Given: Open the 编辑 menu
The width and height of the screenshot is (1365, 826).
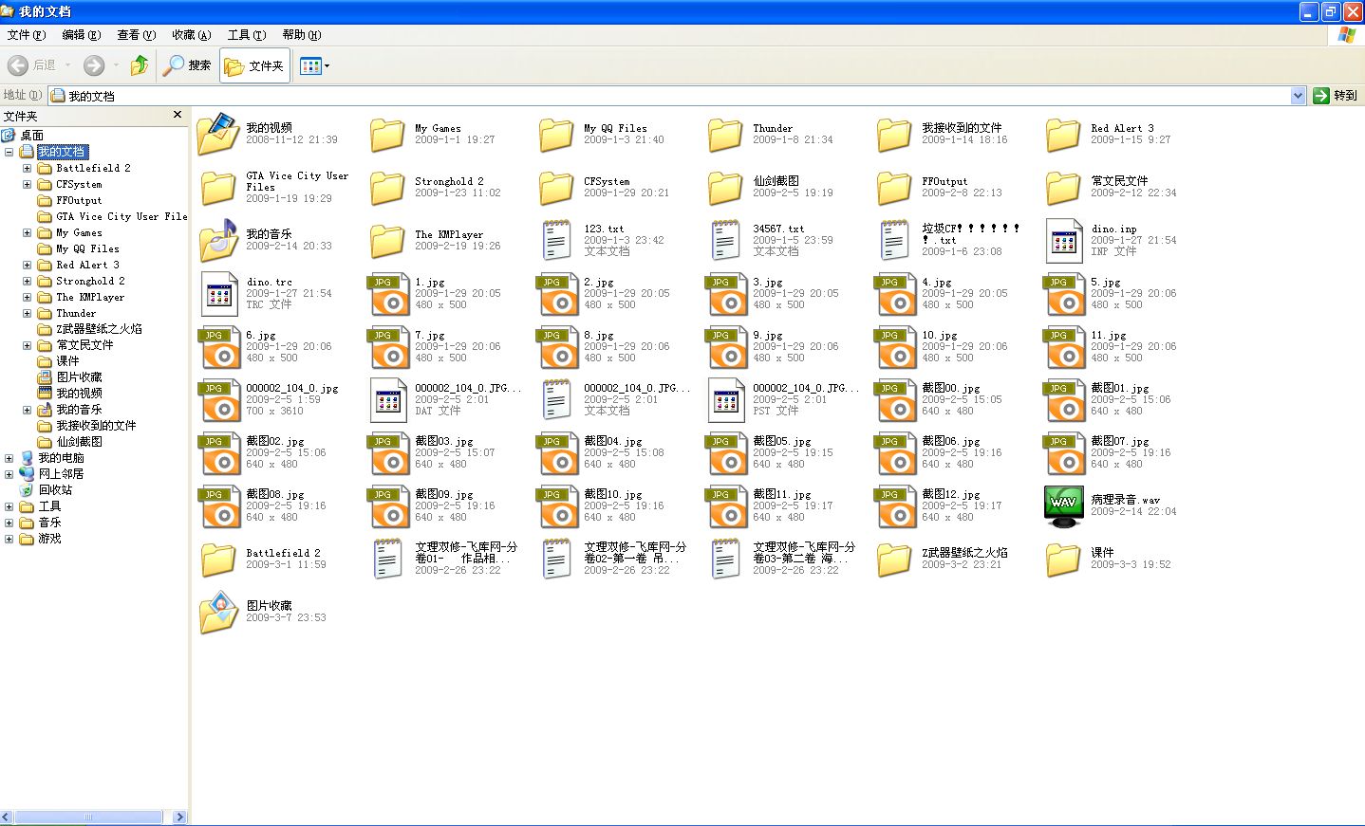Looking at the screenshot, I should coord(81,35).
